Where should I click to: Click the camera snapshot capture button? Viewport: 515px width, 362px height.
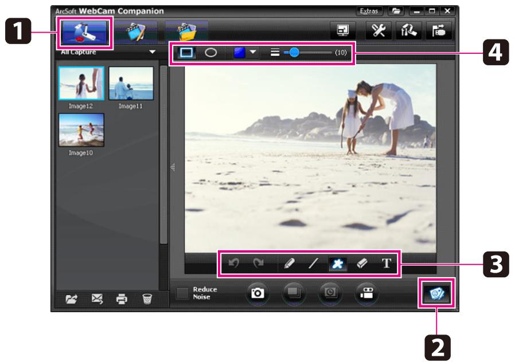point(257,293)
